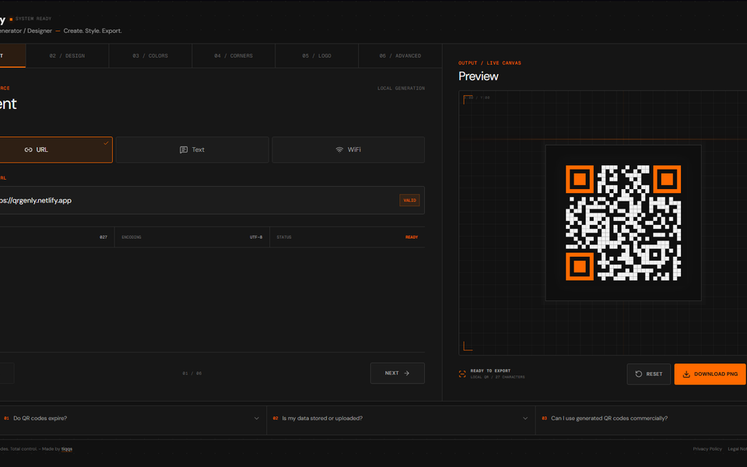
Task: Click the SYSTEM READY label
Action: [x=33, y=19]
